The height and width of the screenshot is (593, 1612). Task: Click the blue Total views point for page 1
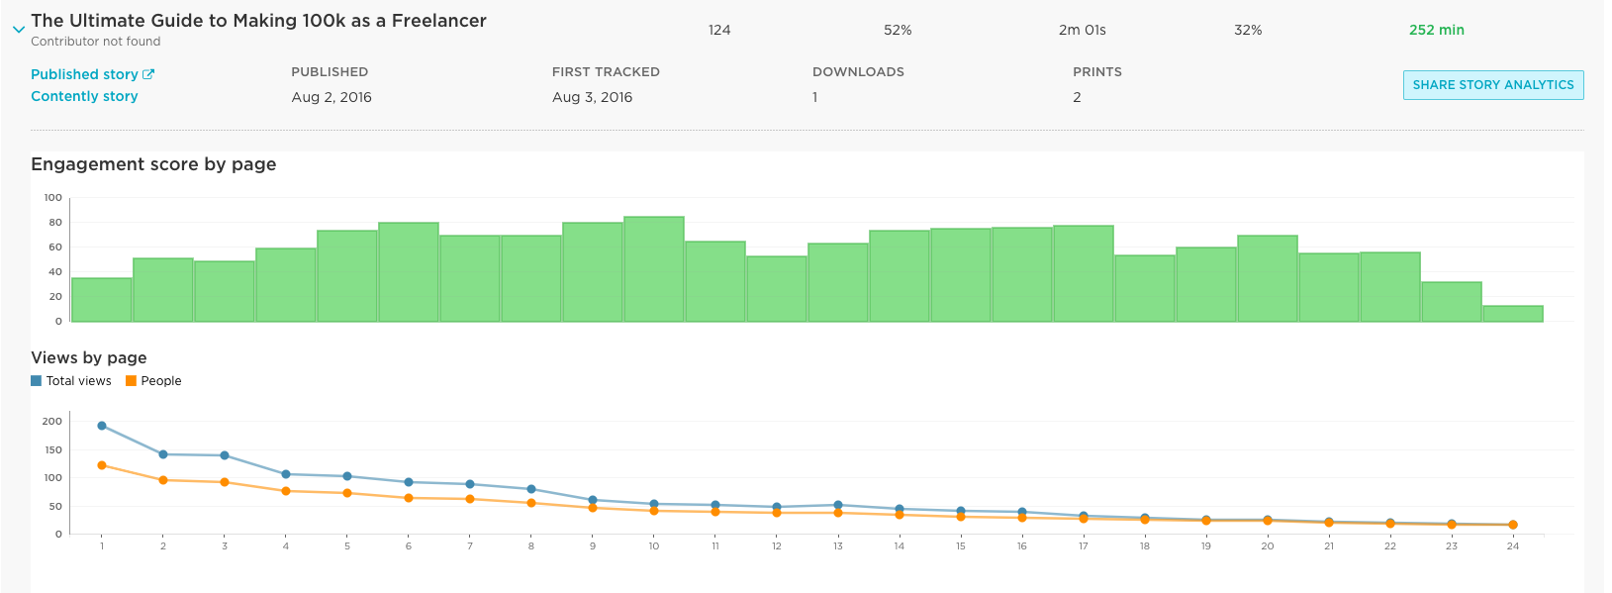click(102, 426)
